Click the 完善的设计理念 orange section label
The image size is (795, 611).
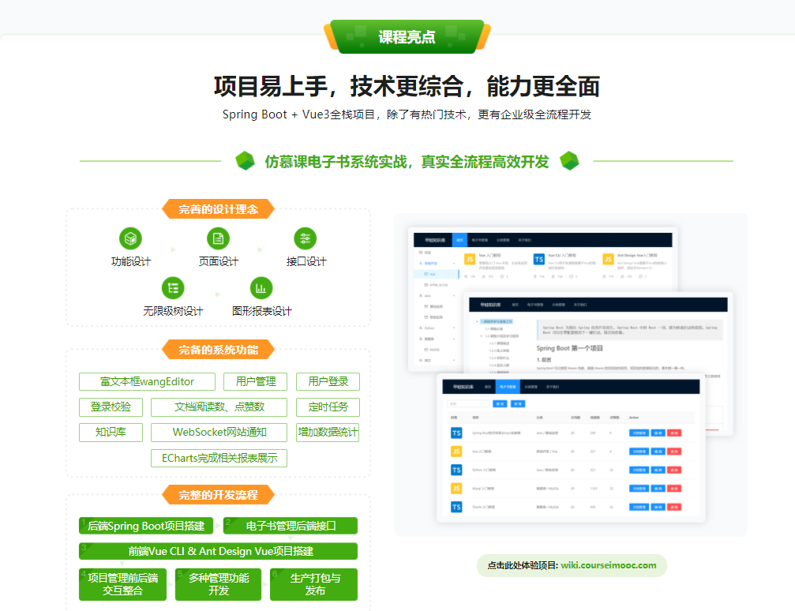[x=218, y=209]
